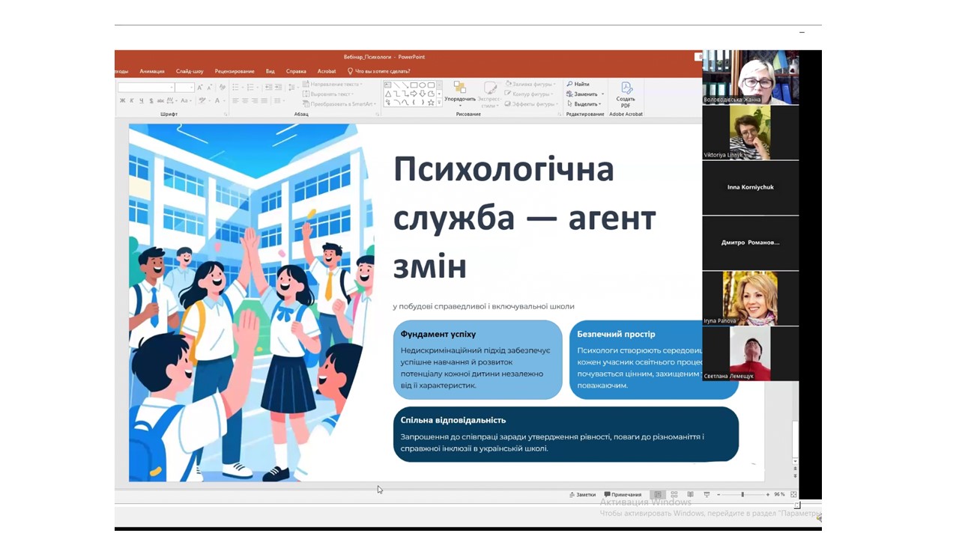Select the star shape in shapes gallery
This screenshot has width=959, height=539.
[431, 103]
